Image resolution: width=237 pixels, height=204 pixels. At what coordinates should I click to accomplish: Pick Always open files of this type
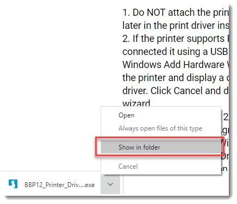[x=160, y=128]
